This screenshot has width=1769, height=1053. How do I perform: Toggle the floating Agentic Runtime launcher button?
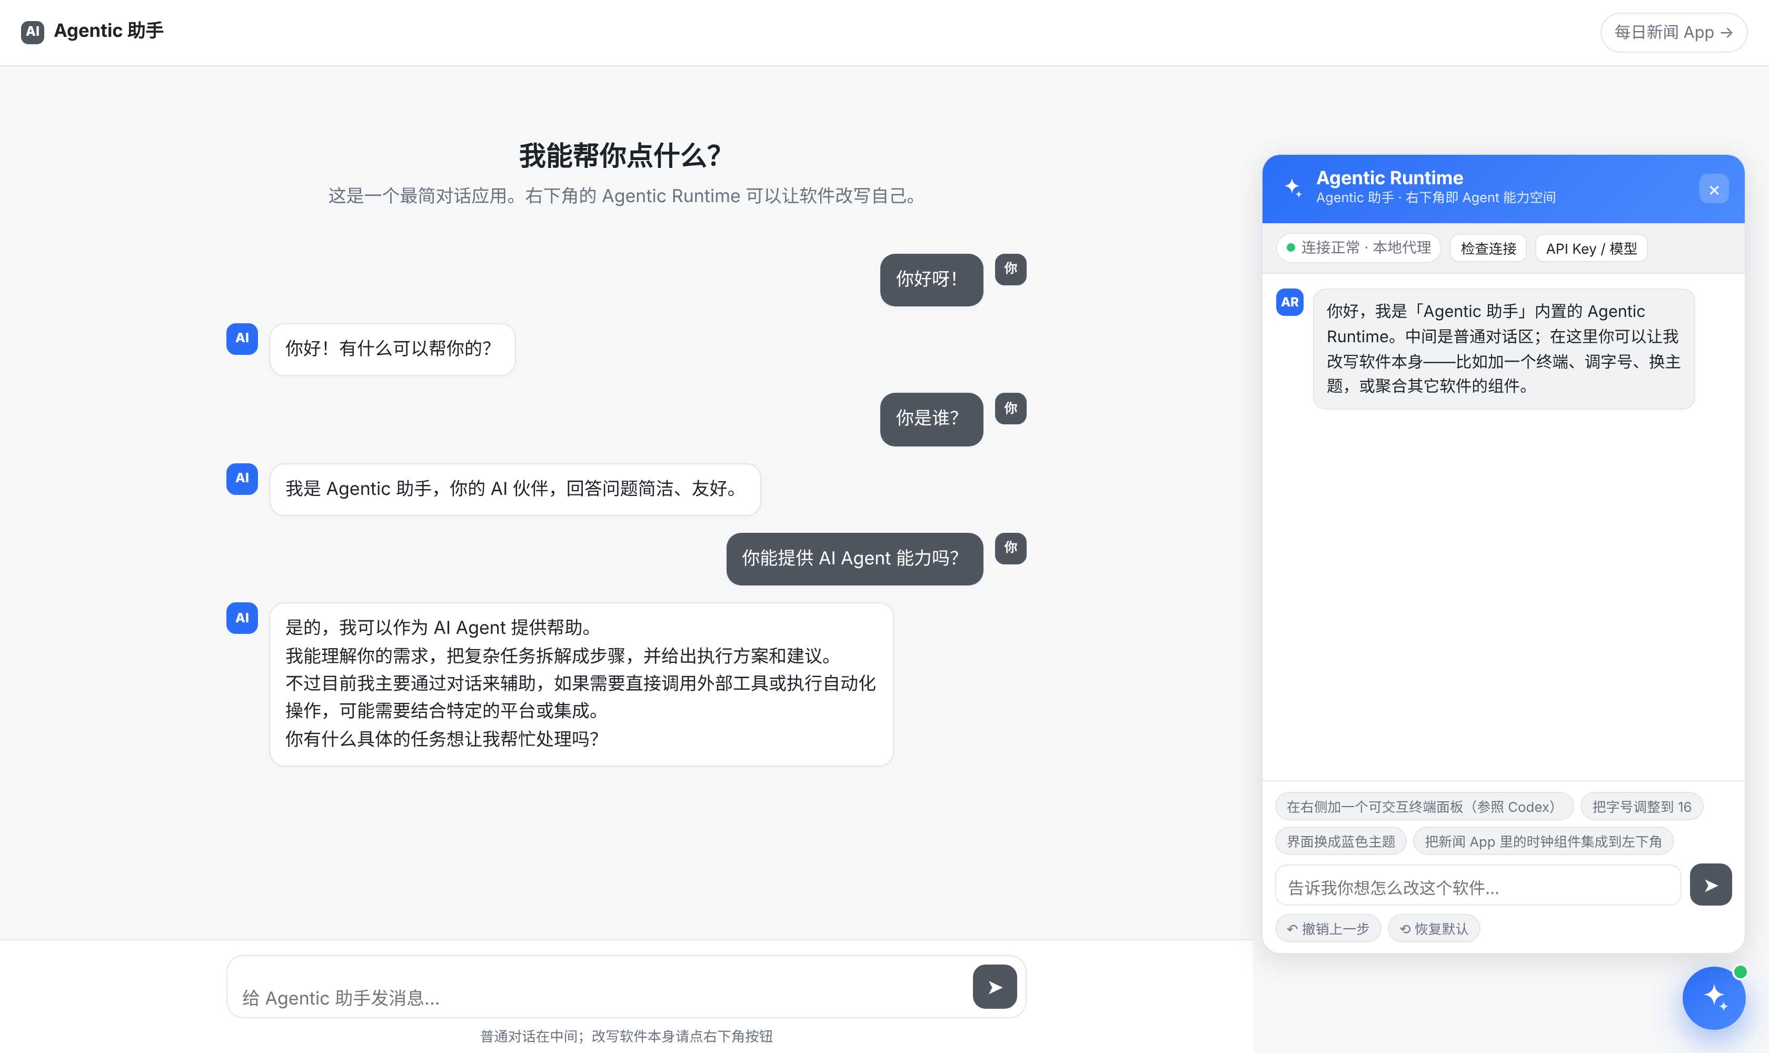coord(1714,998)
